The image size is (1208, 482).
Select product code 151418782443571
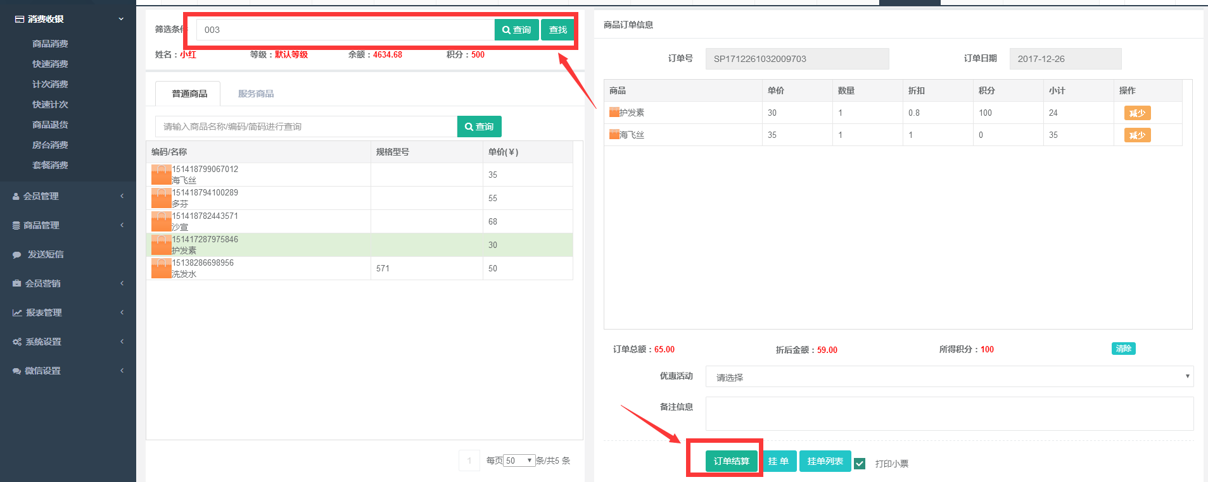205,216
